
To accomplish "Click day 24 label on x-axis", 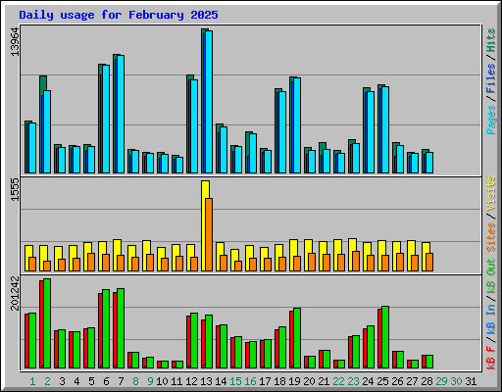I will (x=368, y=381).
